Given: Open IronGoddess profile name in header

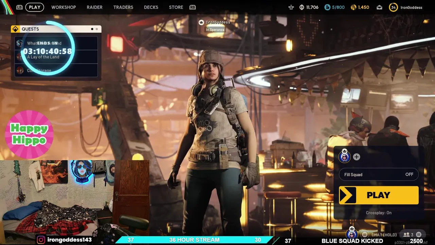Looking at the screenshot, I should click(411, 7).
